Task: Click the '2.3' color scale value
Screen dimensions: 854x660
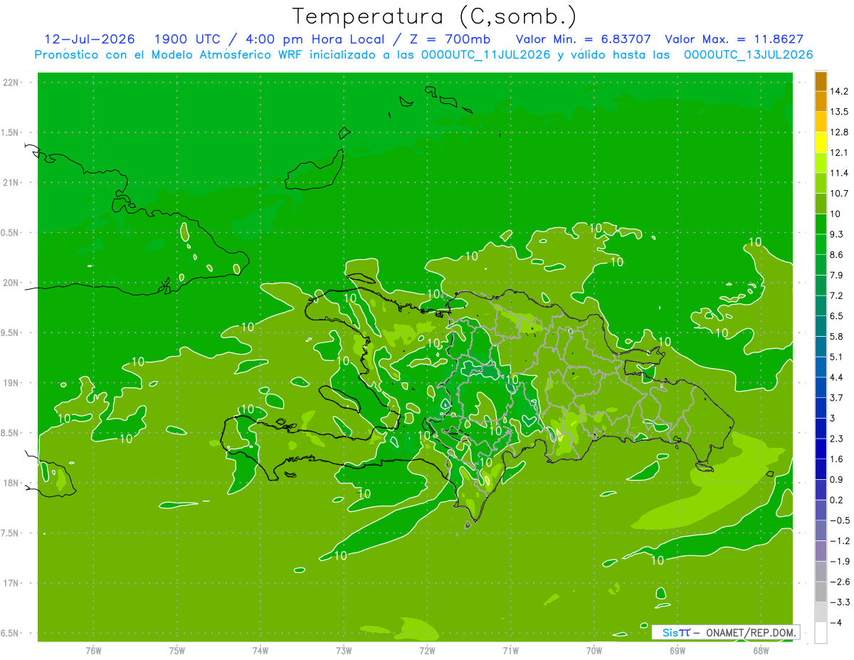Action: [837, 438]
